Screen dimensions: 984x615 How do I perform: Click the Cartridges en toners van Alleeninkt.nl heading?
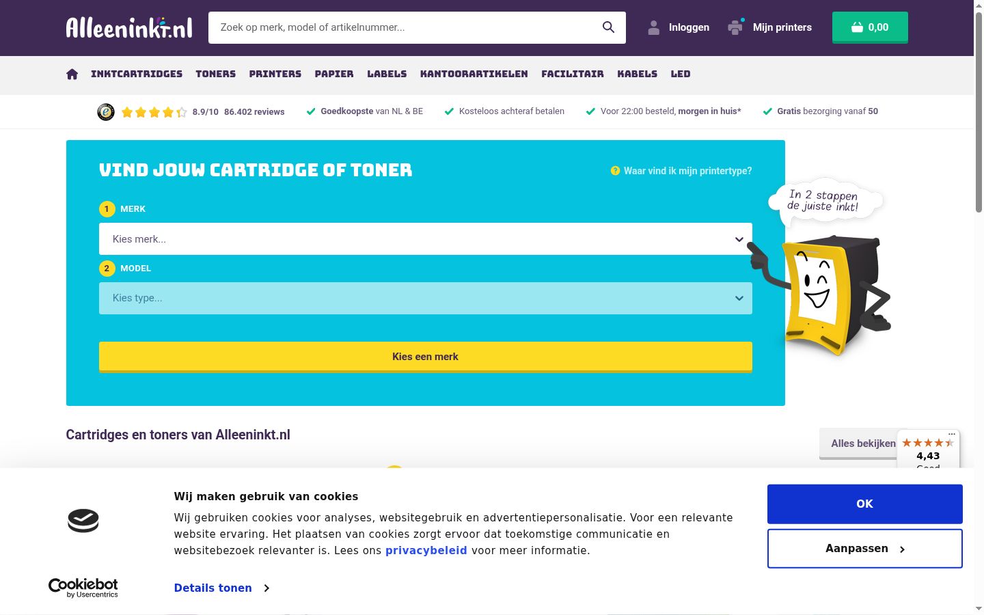pos(178,435)
